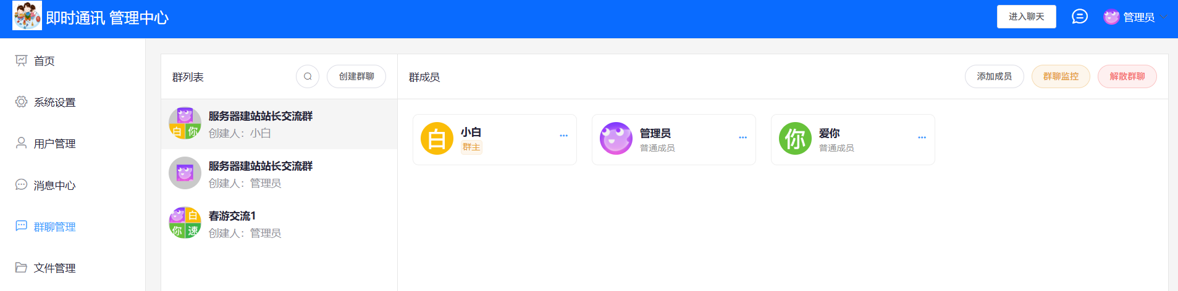Viewport: 1178px width, 291px height.
Task: Click the member name 爱你
Action: pos(829,133)
